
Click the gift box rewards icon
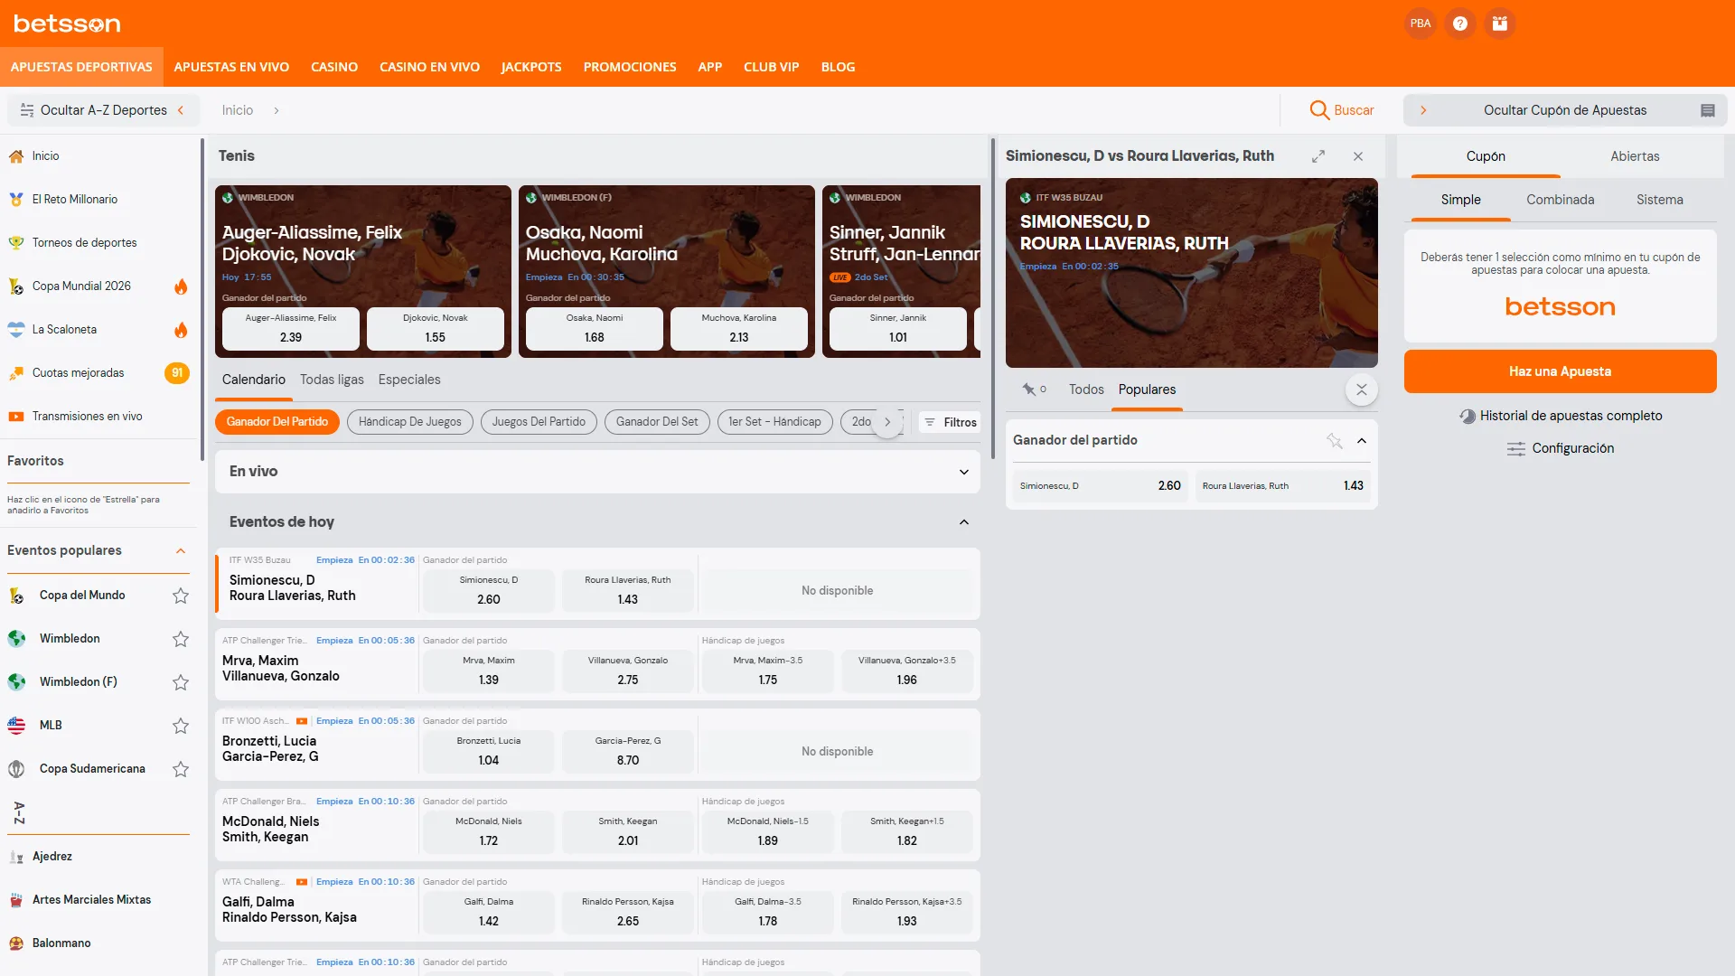(x=1500, y=23)
